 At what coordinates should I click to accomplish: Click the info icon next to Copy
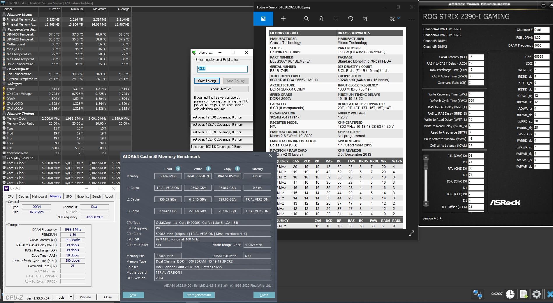237,169
